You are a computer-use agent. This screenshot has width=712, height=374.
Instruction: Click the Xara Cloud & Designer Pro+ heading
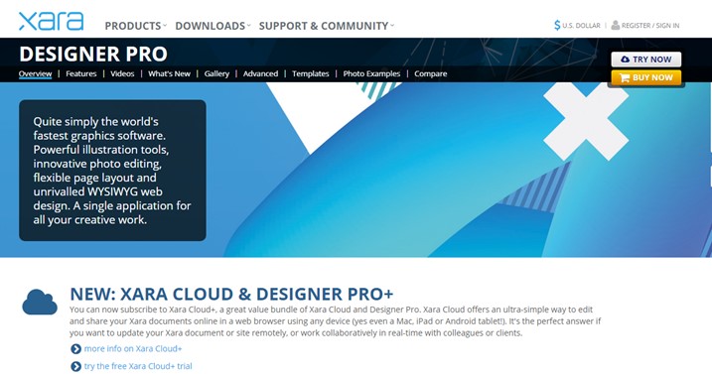pos(231,294)
